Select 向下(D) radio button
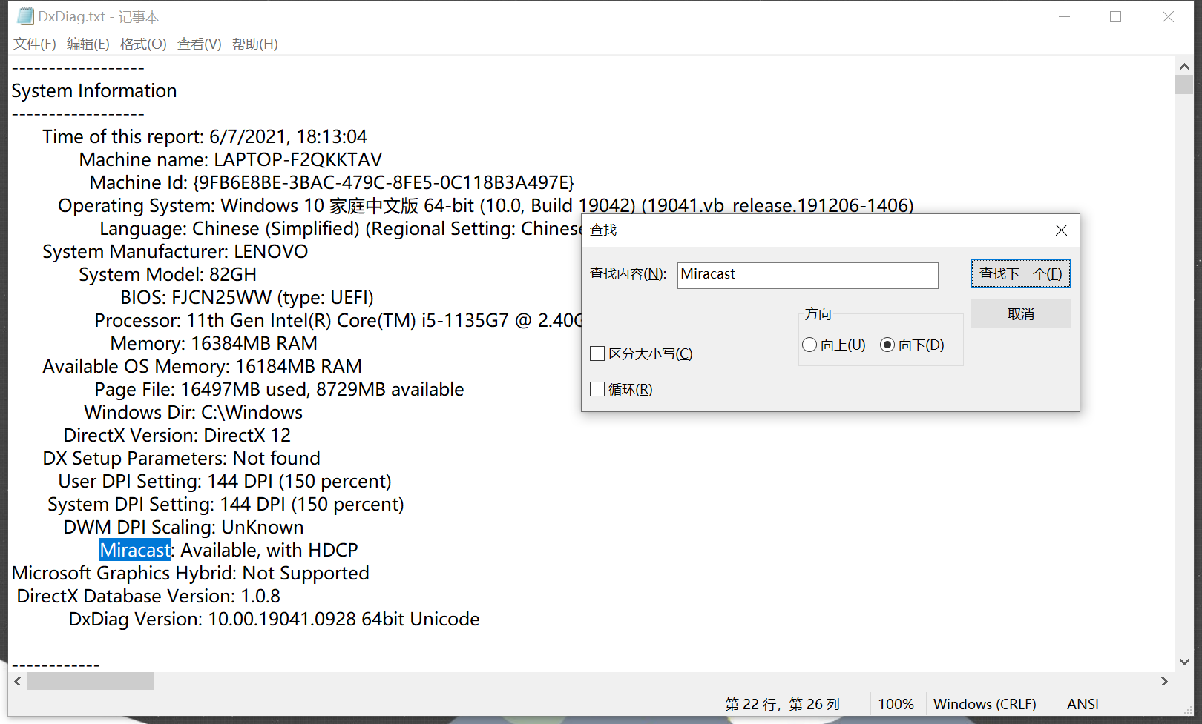This screenshot has width=1202, height=724. point(912,345)
